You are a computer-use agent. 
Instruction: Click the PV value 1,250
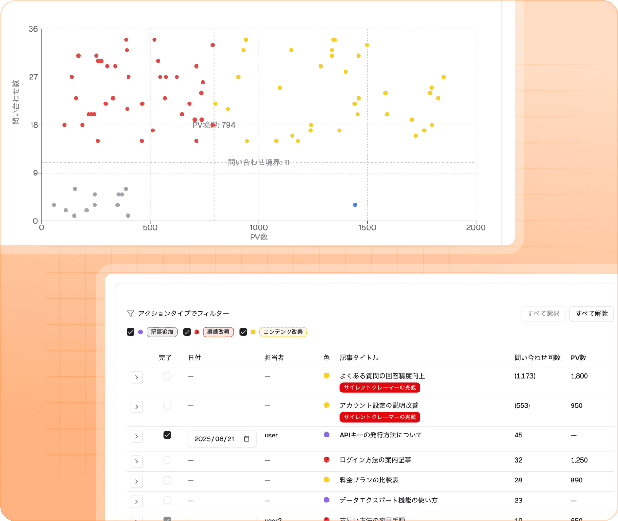pos(579,460)
